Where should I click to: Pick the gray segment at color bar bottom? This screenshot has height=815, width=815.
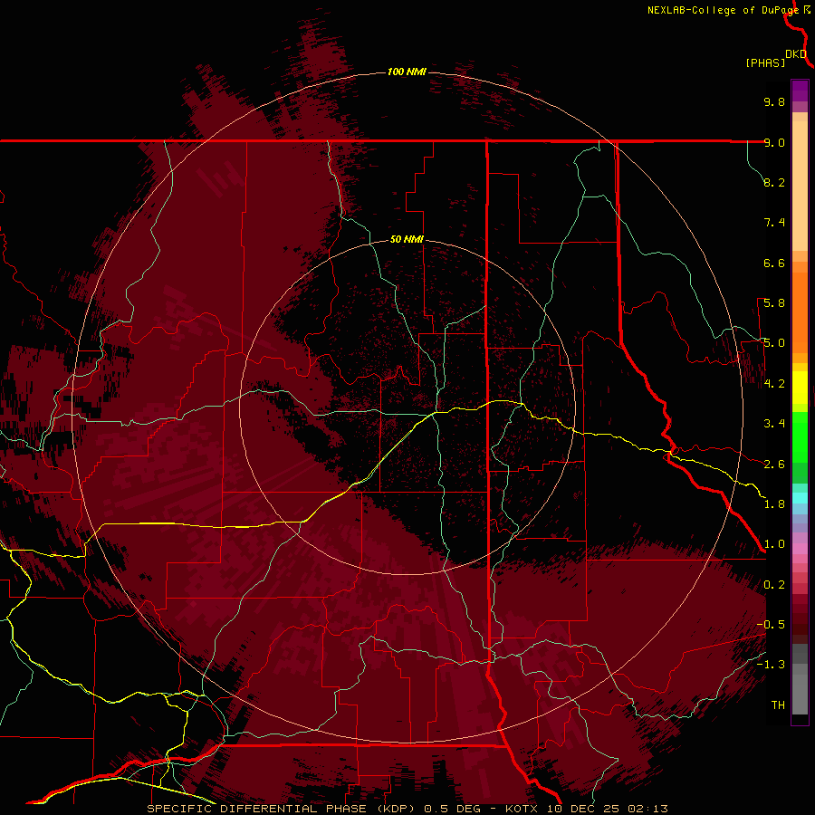[x=800, y=695]
